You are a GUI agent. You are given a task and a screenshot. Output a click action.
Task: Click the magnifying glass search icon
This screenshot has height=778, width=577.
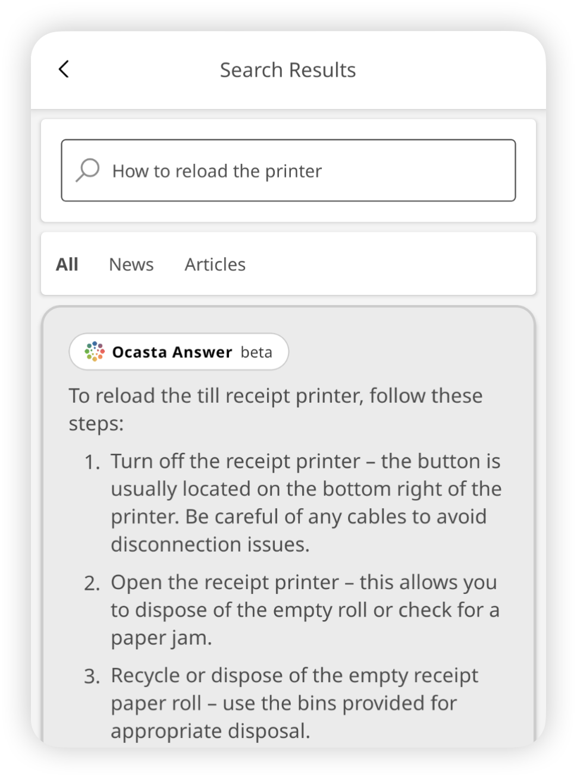87,170
